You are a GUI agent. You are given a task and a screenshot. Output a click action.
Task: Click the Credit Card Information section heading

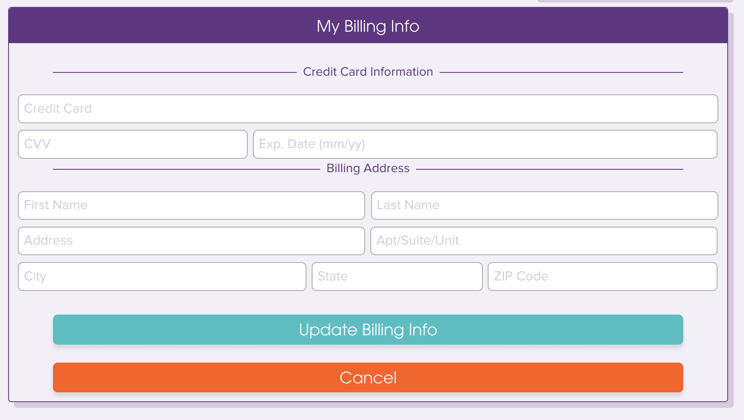tap(368, 72)
